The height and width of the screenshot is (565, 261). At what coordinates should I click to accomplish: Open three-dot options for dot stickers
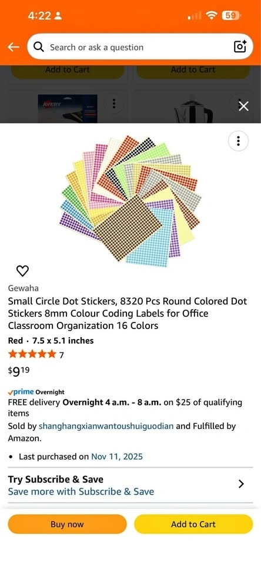click(238, 141)
